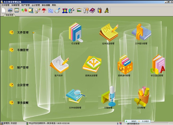Open the 行文管理 module icon

point(75,32)
